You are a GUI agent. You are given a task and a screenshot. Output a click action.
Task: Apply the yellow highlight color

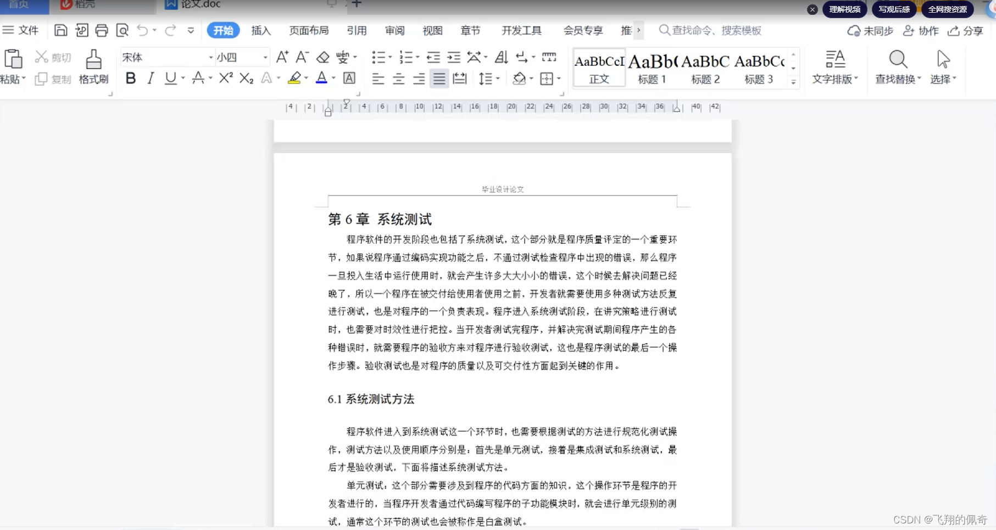click(x=294, y=79)
